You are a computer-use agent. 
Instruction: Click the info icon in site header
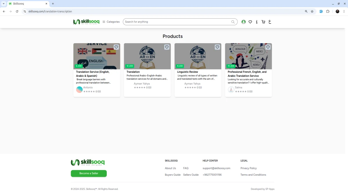click(257, 22)
